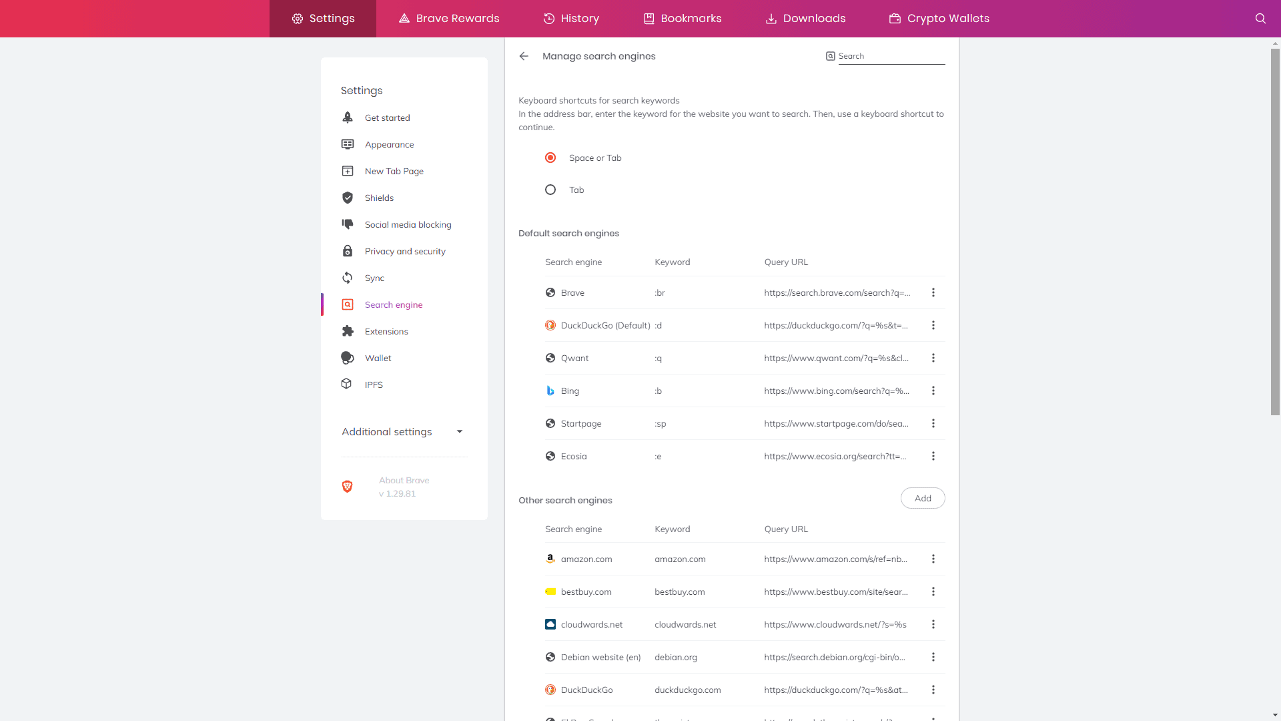The image size is (1281, 721).
Task: Click the 'Qwant' search engine name
Action: pyautogui.click(x=574, y=358)
